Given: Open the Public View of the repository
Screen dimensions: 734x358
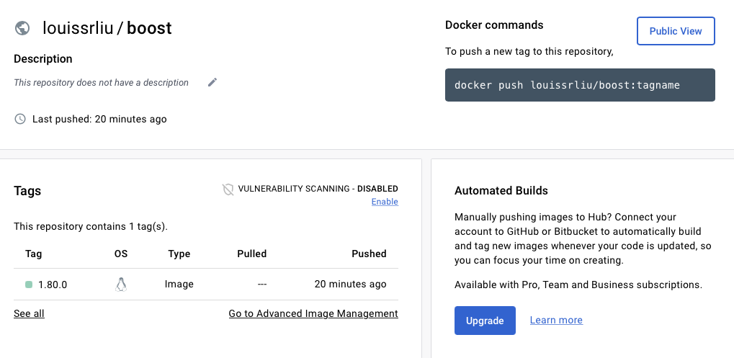Looking at the screenshot, I should coord(676,31).
